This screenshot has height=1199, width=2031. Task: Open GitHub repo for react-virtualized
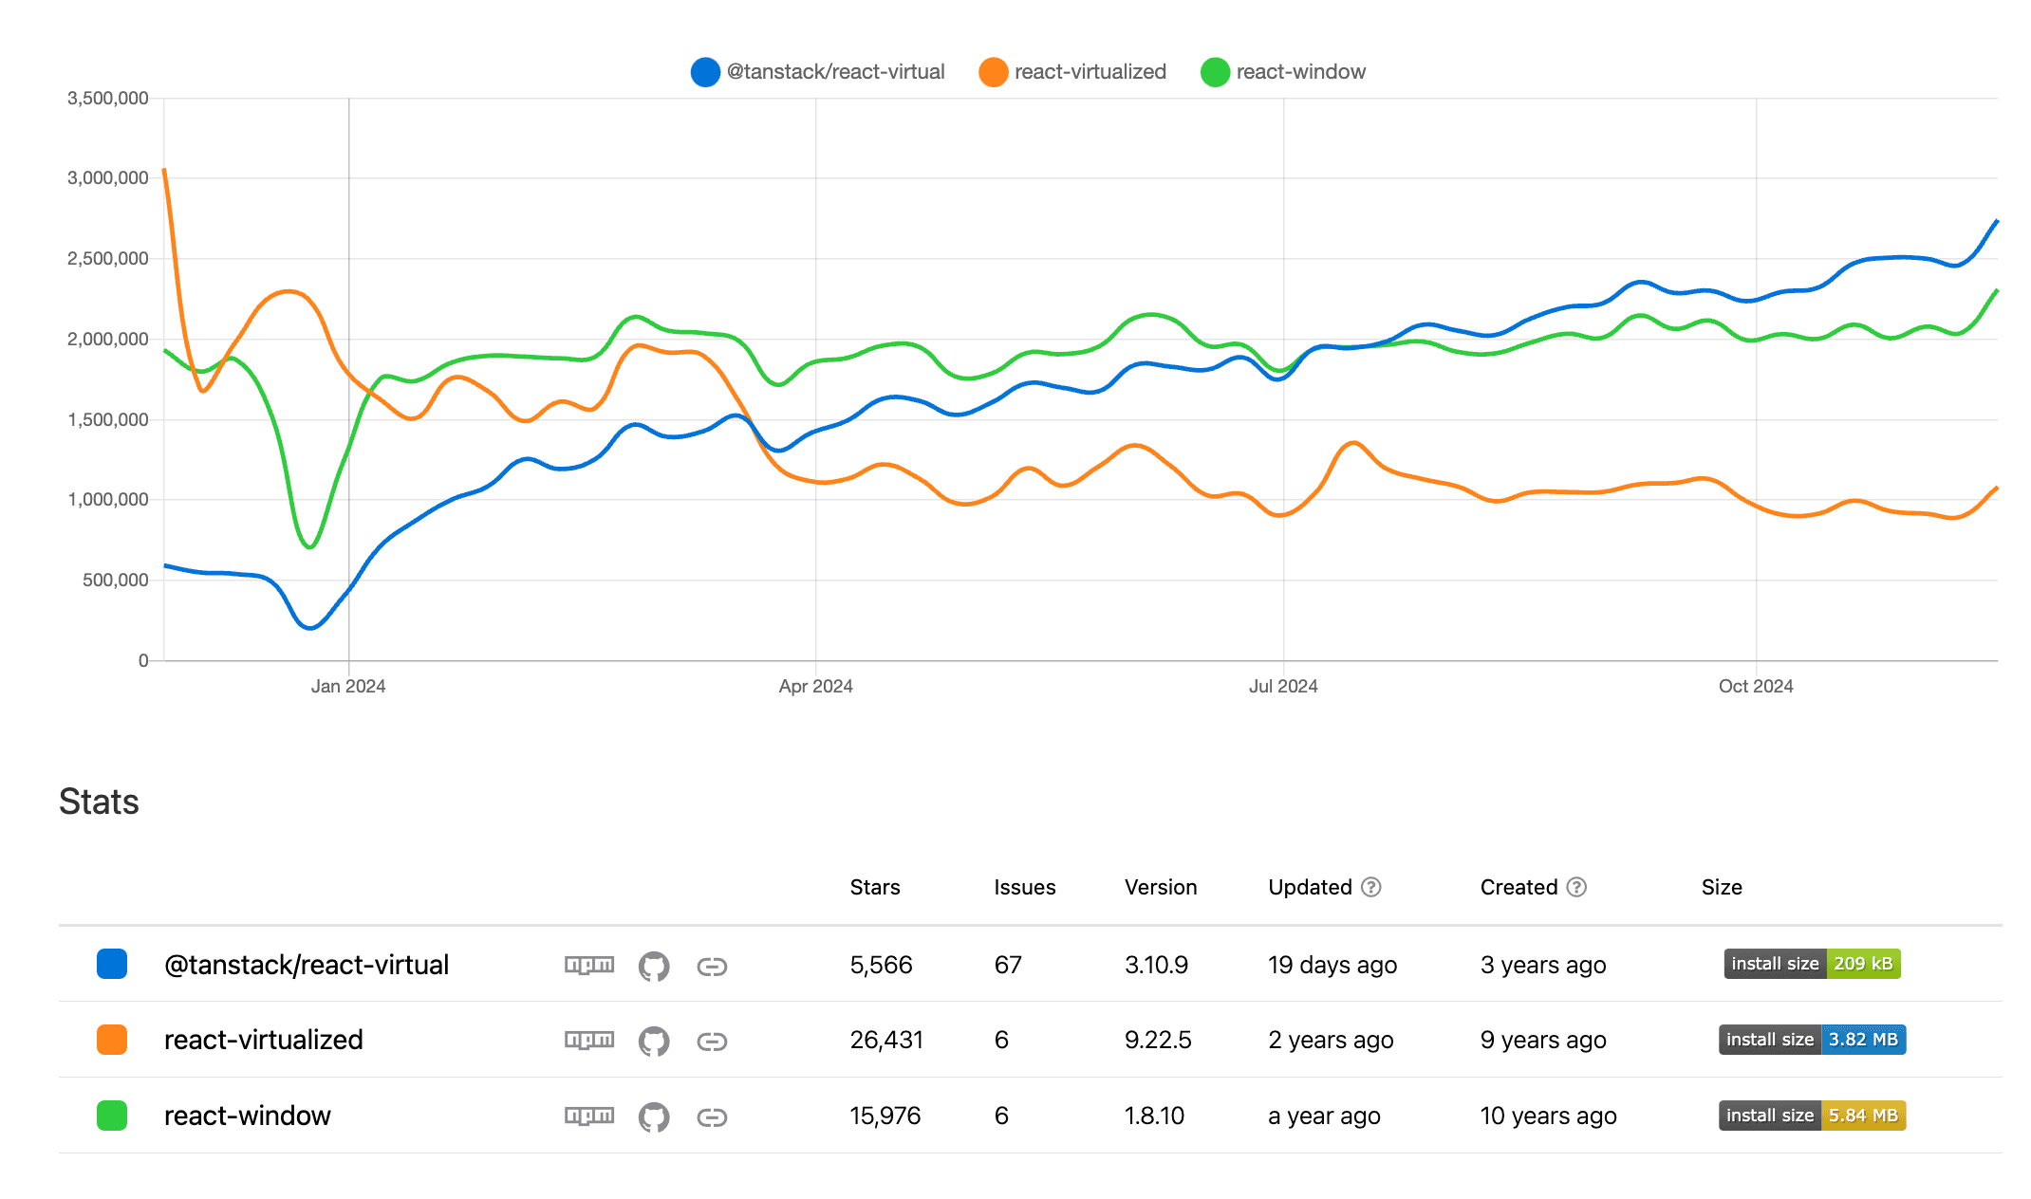654,1041
